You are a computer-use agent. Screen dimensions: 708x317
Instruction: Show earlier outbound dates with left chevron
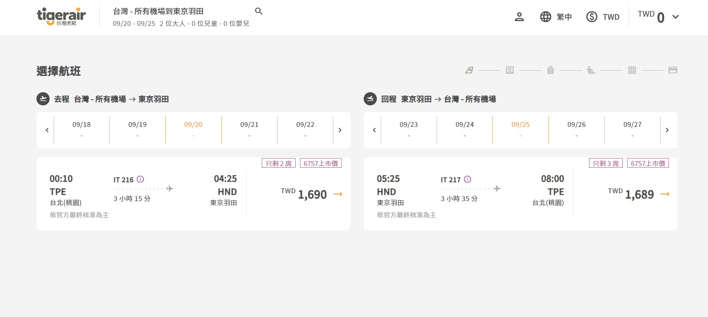coord(47,130)
